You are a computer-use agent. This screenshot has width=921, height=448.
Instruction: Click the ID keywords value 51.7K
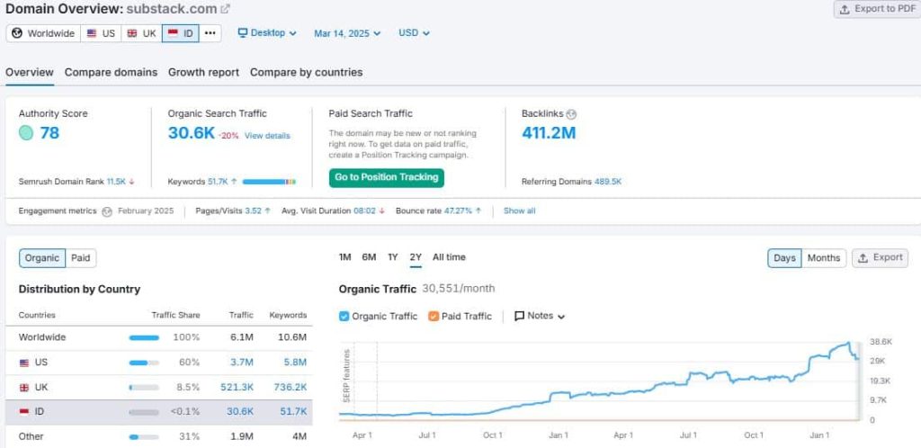[x=293, y=412]
